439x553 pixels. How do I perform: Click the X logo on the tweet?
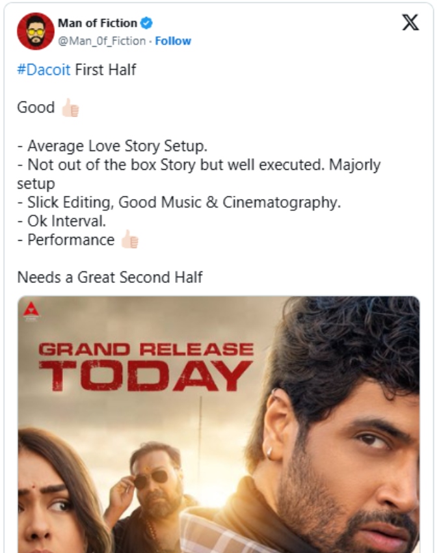pyautogui.click(x=410, y=23)
